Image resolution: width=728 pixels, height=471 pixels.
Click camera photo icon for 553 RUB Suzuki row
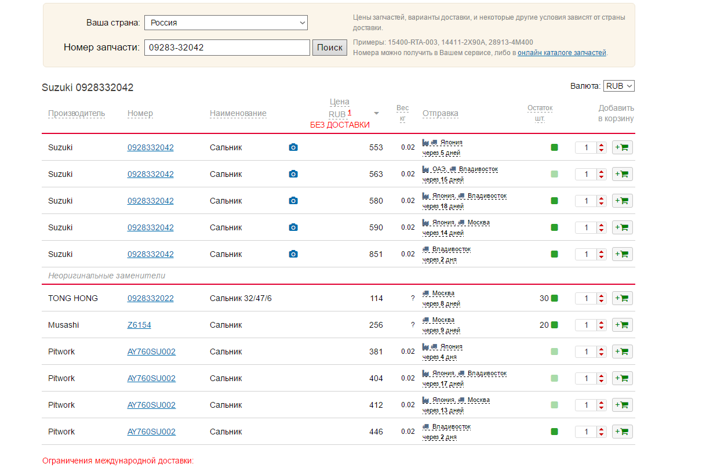click(x=293, y=147)
